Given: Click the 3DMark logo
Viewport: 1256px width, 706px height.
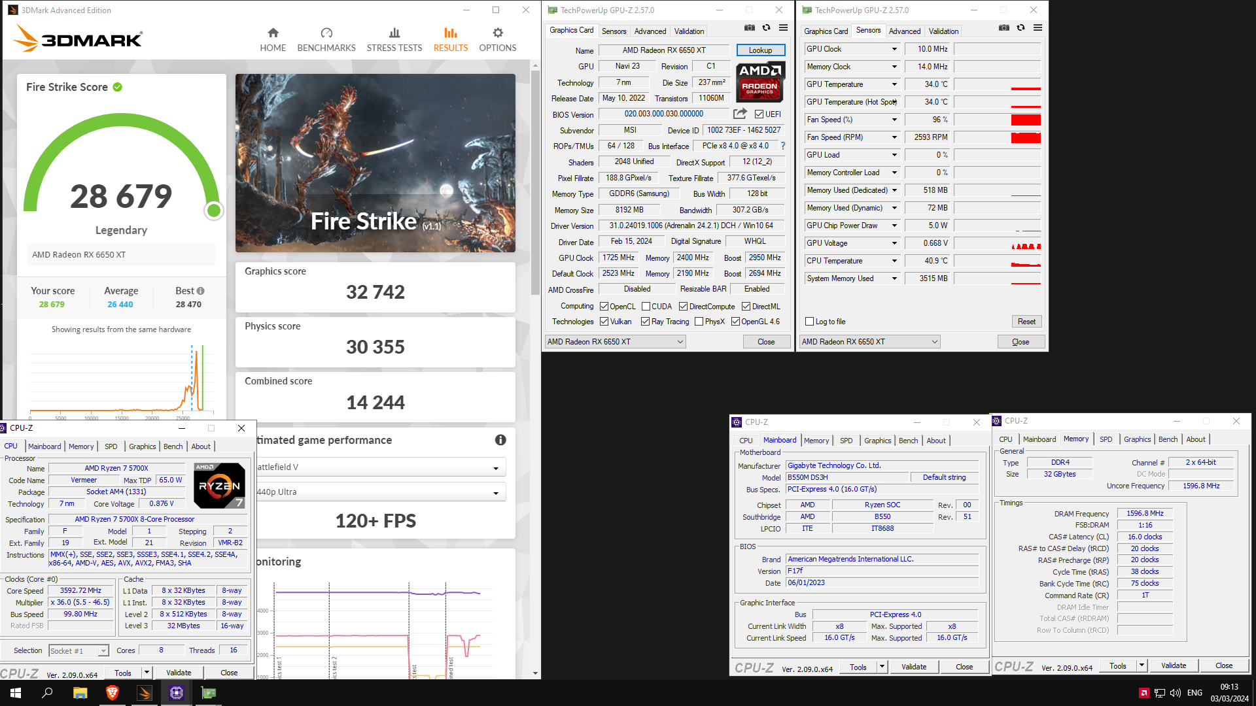Looking at the screenshot, I should [78, 39].
